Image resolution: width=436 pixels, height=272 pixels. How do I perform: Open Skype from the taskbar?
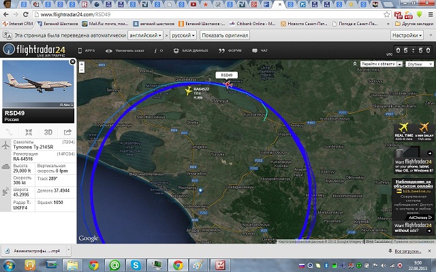tap(136, 265)
